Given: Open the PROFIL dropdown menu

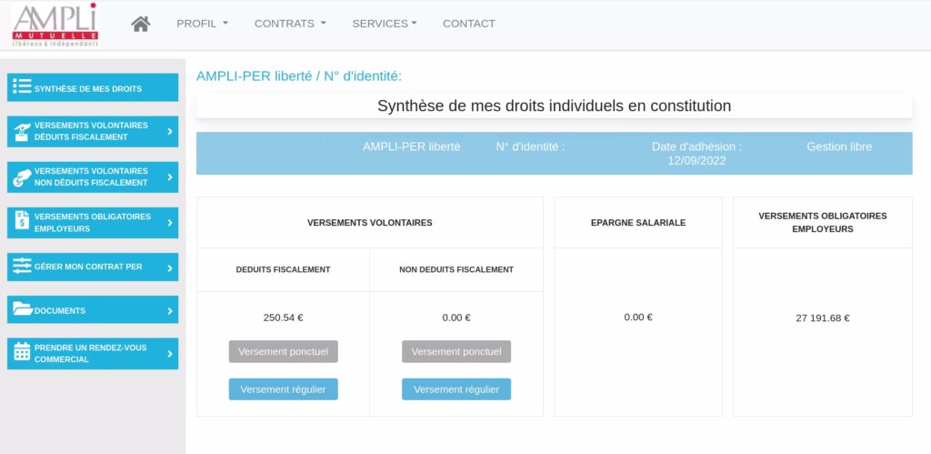Looking at the screenshot, I should coord(202,24).
